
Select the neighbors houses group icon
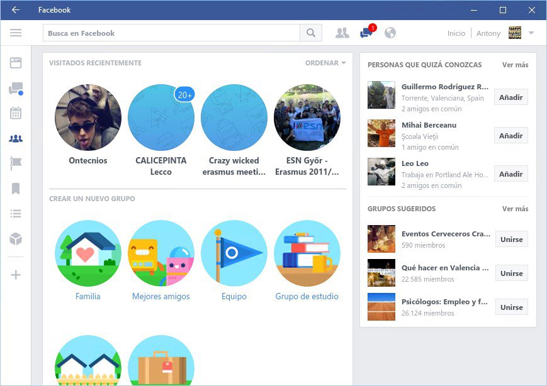click(88, 360)
